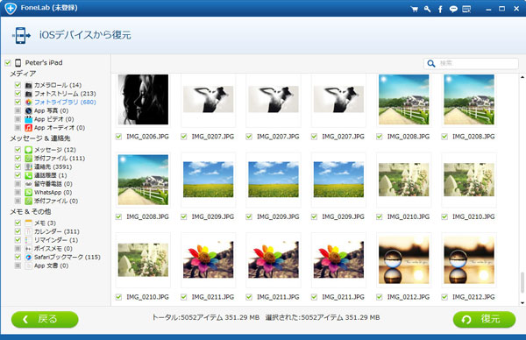
Task: Toggle the リマインダー (1) checkbox
Action: coord(18,240)
